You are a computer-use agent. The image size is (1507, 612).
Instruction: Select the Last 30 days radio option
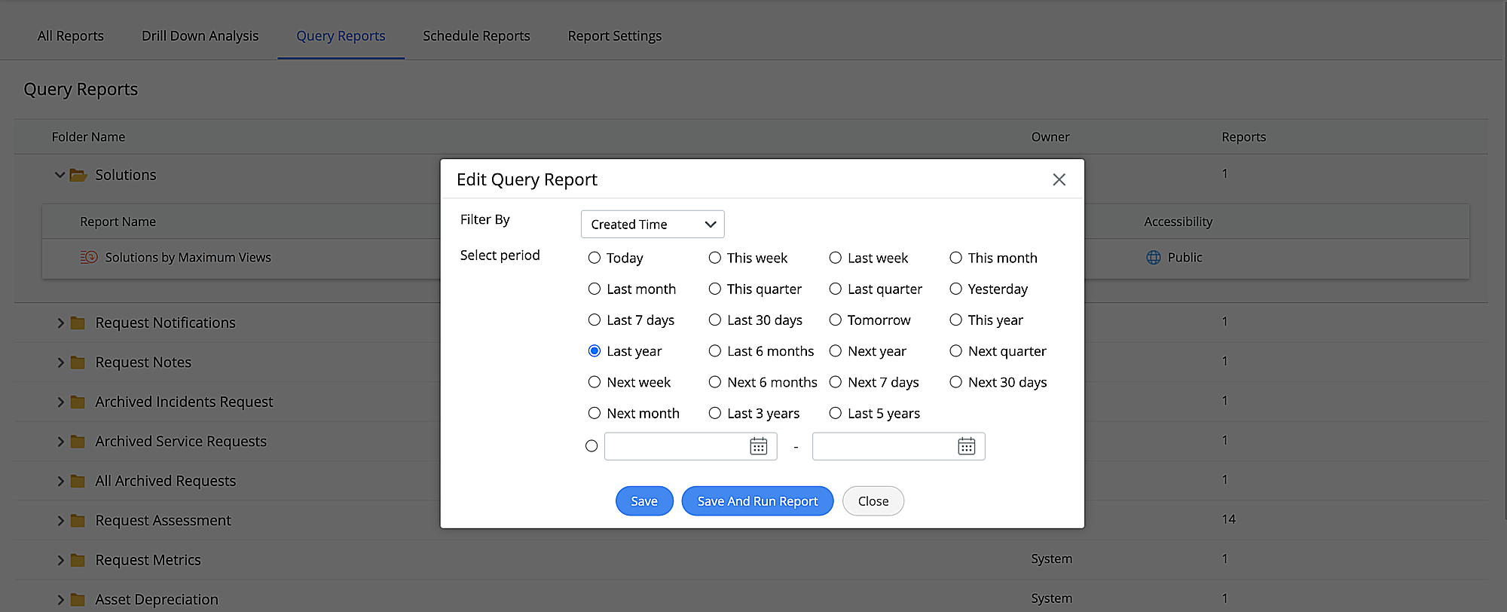point(715,320)
